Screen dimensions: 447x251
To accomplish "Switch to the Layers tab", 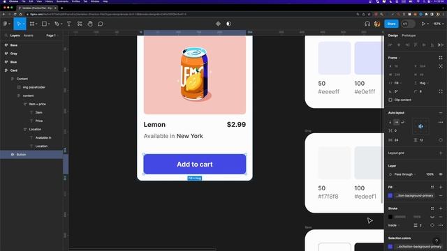I will 15,36.
